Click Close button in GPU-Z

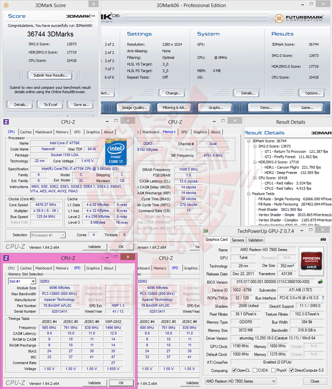click(314, 381)
